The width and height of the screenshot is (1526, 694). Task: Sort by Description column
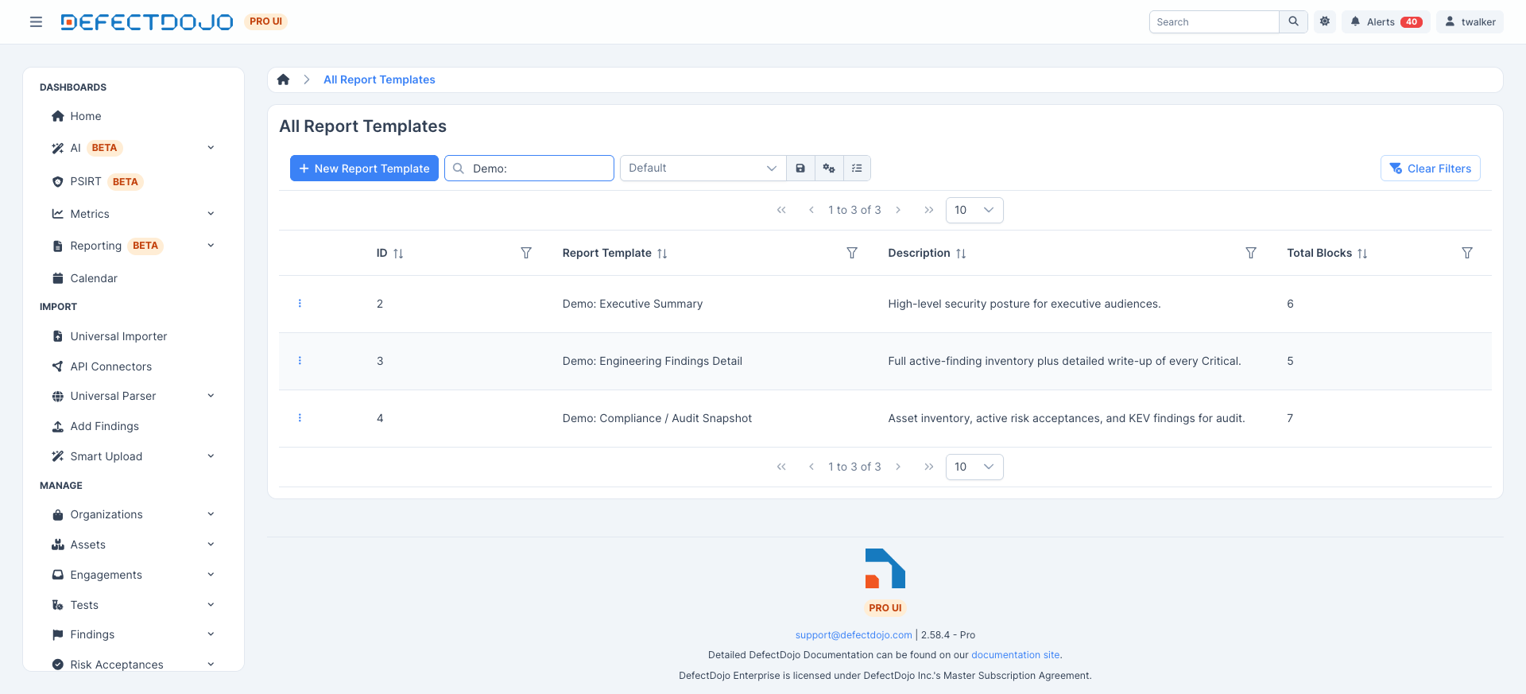point(961,254)
